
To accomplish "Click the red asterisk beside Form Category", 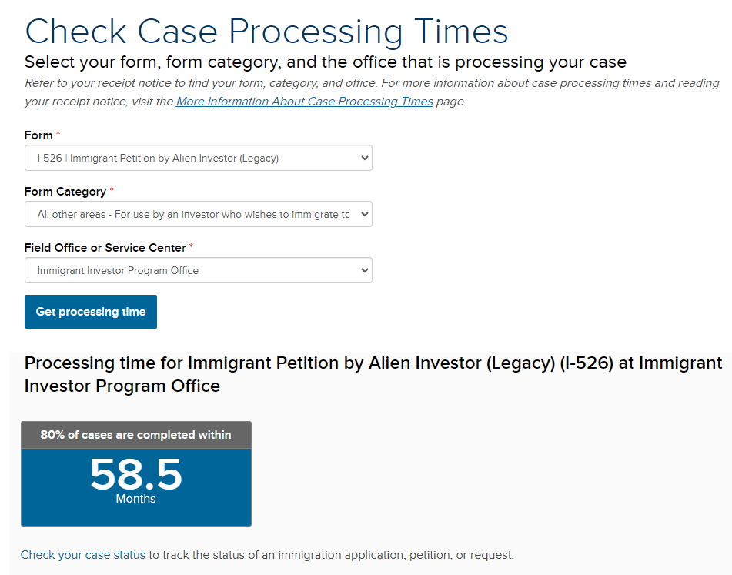I will (112, 191).
